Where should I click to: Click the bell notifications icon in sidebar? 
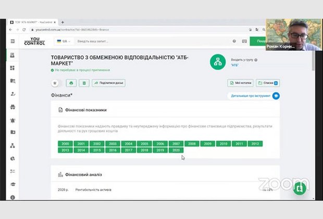pyautogui.click(x=13, y=120)
